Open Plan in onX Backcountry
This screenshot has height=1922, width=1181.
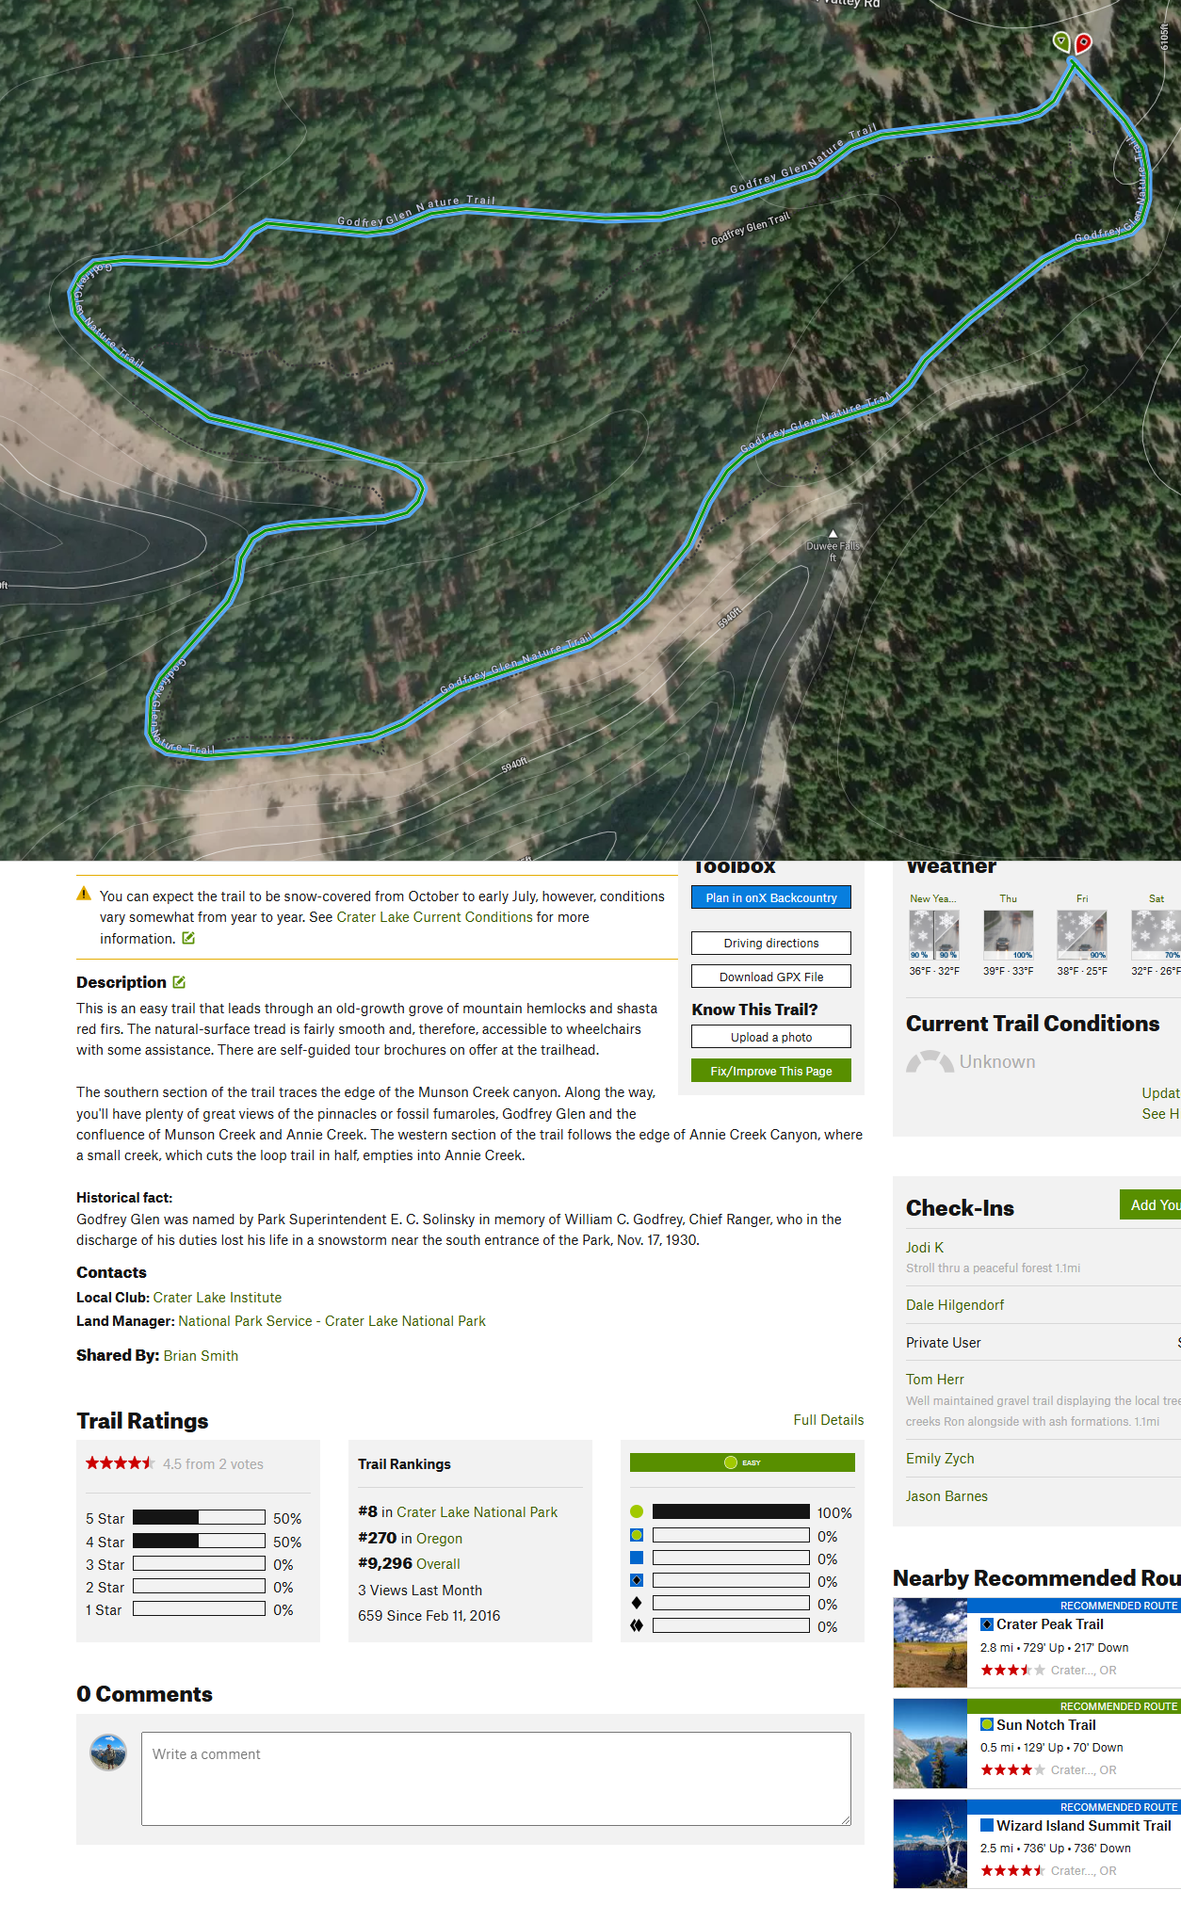coord(771,897)
